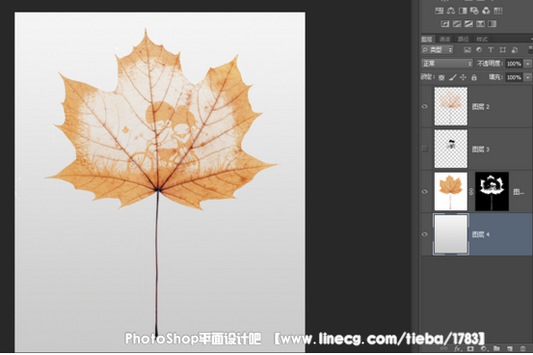533x355 pixels.
Task: Open the opacity slider arrow
Action: (527, 64)
